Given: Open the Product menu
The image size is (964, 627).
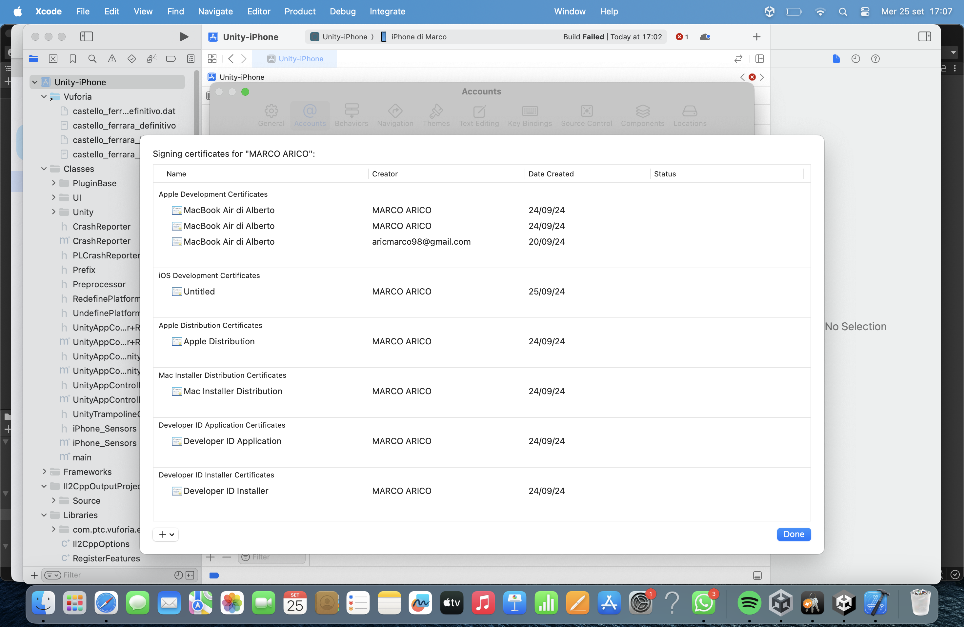Looking at the screenshot, I should pos(300,11).
